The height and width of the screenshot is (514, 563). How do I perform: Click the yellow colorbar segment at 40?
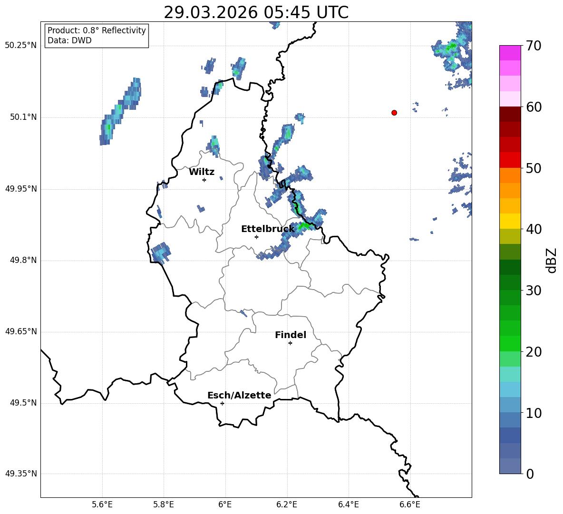(x=510, y=221)
